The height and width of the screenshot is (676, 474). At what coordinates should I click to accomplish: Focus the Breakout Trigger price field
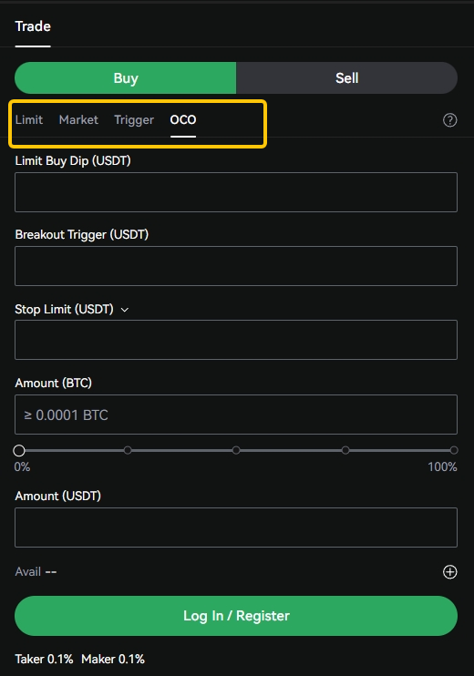[236, 266]
